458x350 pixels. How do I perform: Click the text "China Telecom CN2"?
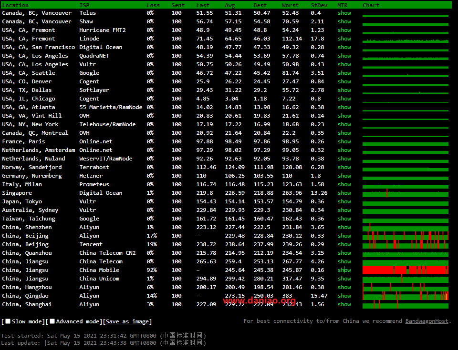[x=107, y=253]
